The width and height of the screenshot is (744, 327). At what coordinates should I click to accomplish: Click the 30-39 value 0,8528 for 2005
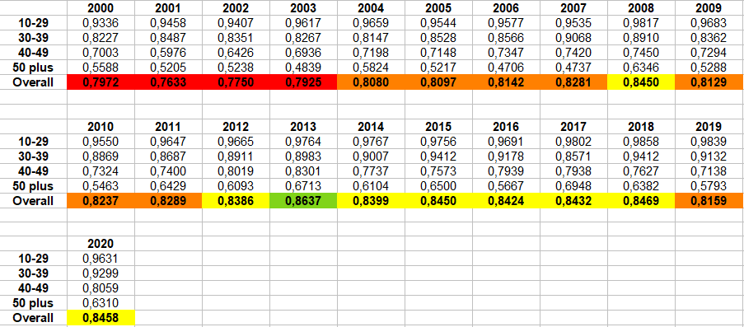click(x=438, y=38)
